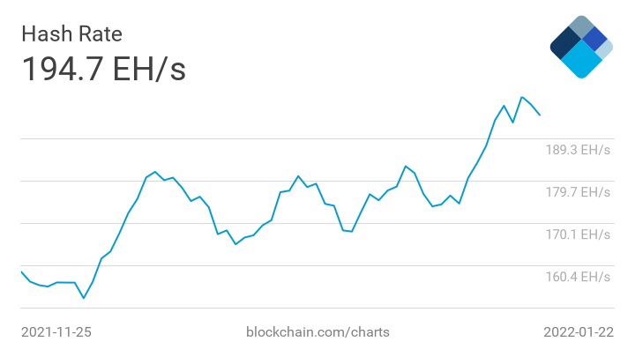Click the royal blue logo segment
The height and width of the screenshot is (357, 635).
pos(595,39)
